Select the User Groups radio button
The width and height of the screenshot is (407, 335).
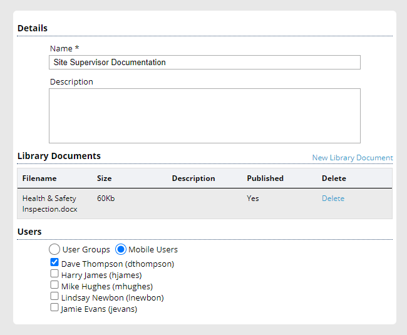pos(54,249)
